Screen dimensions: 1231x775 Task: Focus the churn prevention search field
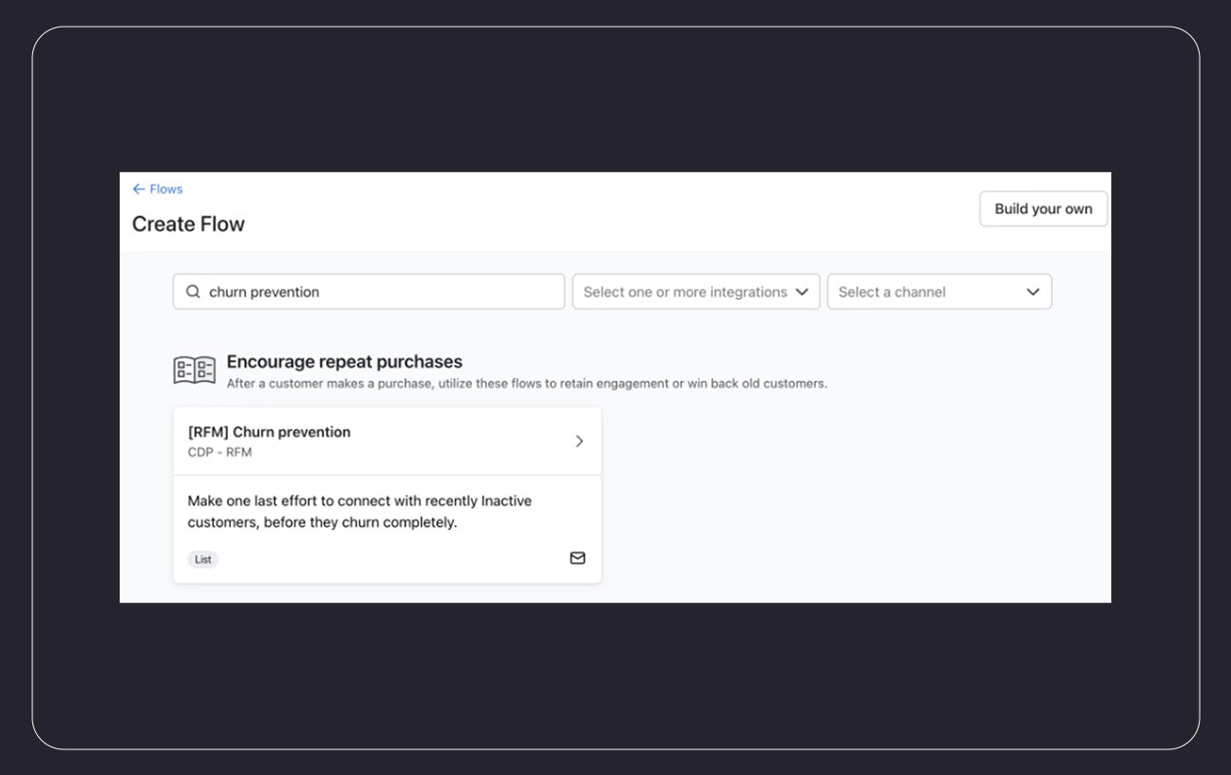pos(380,292)
